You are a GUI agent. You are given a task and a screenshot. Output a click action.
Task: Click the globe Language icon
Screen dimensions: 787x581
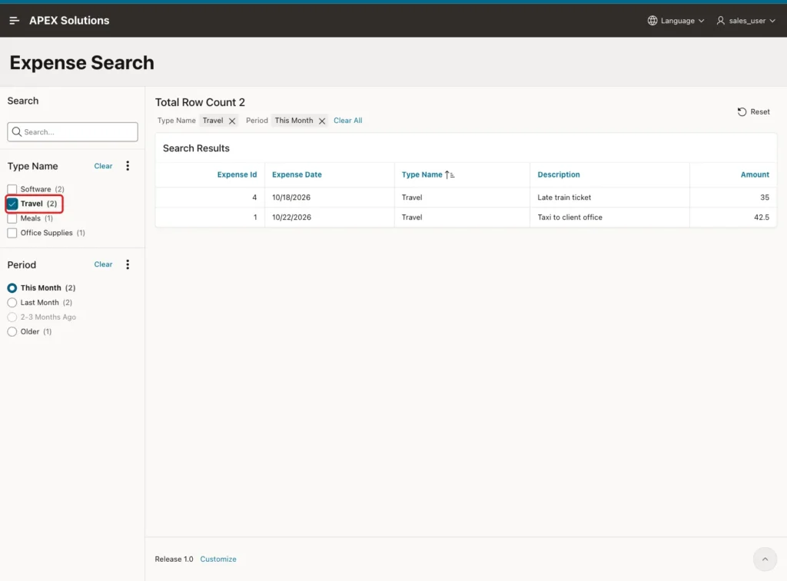(652, 21)
